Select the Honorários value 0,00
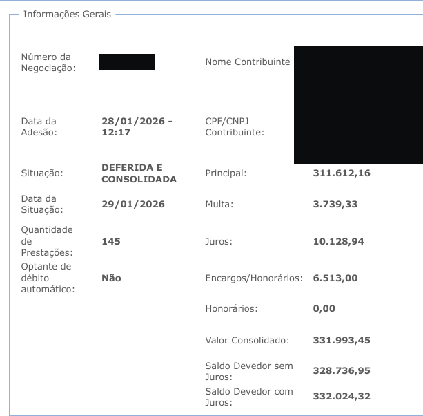 click(x=324, y=308)
